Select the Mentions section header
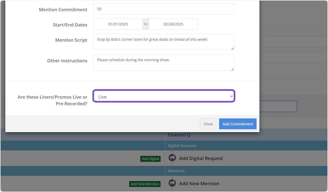The width and height of the screenshot is (328, 192). coord(176,171)
